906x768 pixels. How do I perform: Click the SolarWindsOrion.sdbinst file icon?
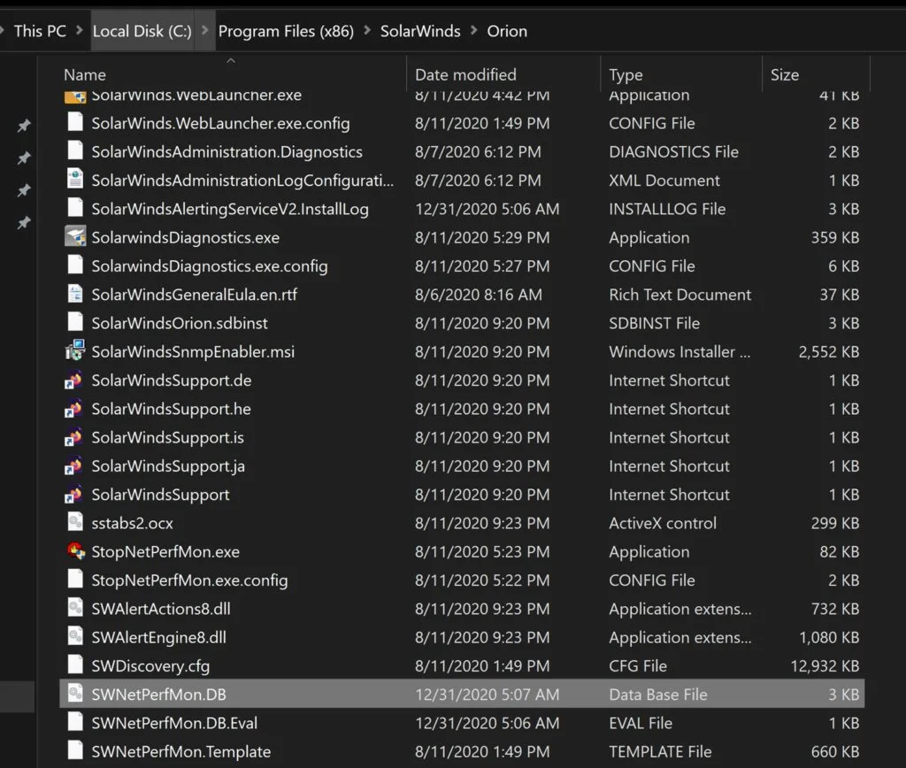75,322
